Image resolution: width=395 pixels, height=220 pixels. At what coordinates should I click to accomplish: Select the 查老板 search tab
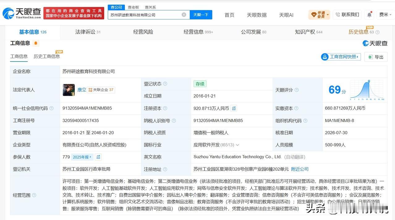[x=133, y=7]
